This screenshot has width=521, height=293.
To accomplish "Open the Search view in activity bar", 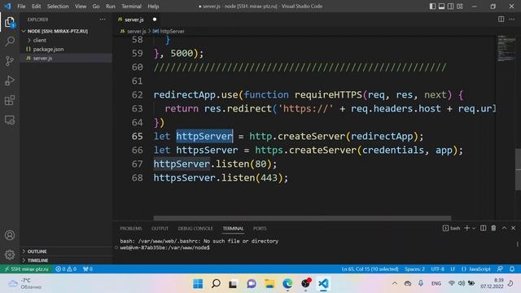I will click(x=10, y=42).
